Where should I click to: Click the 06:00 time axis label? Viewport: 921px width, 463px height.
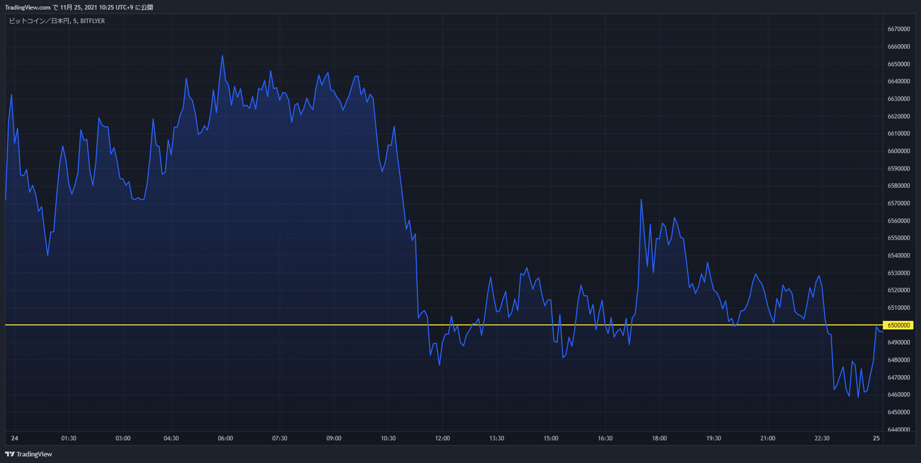pos(225,438)
